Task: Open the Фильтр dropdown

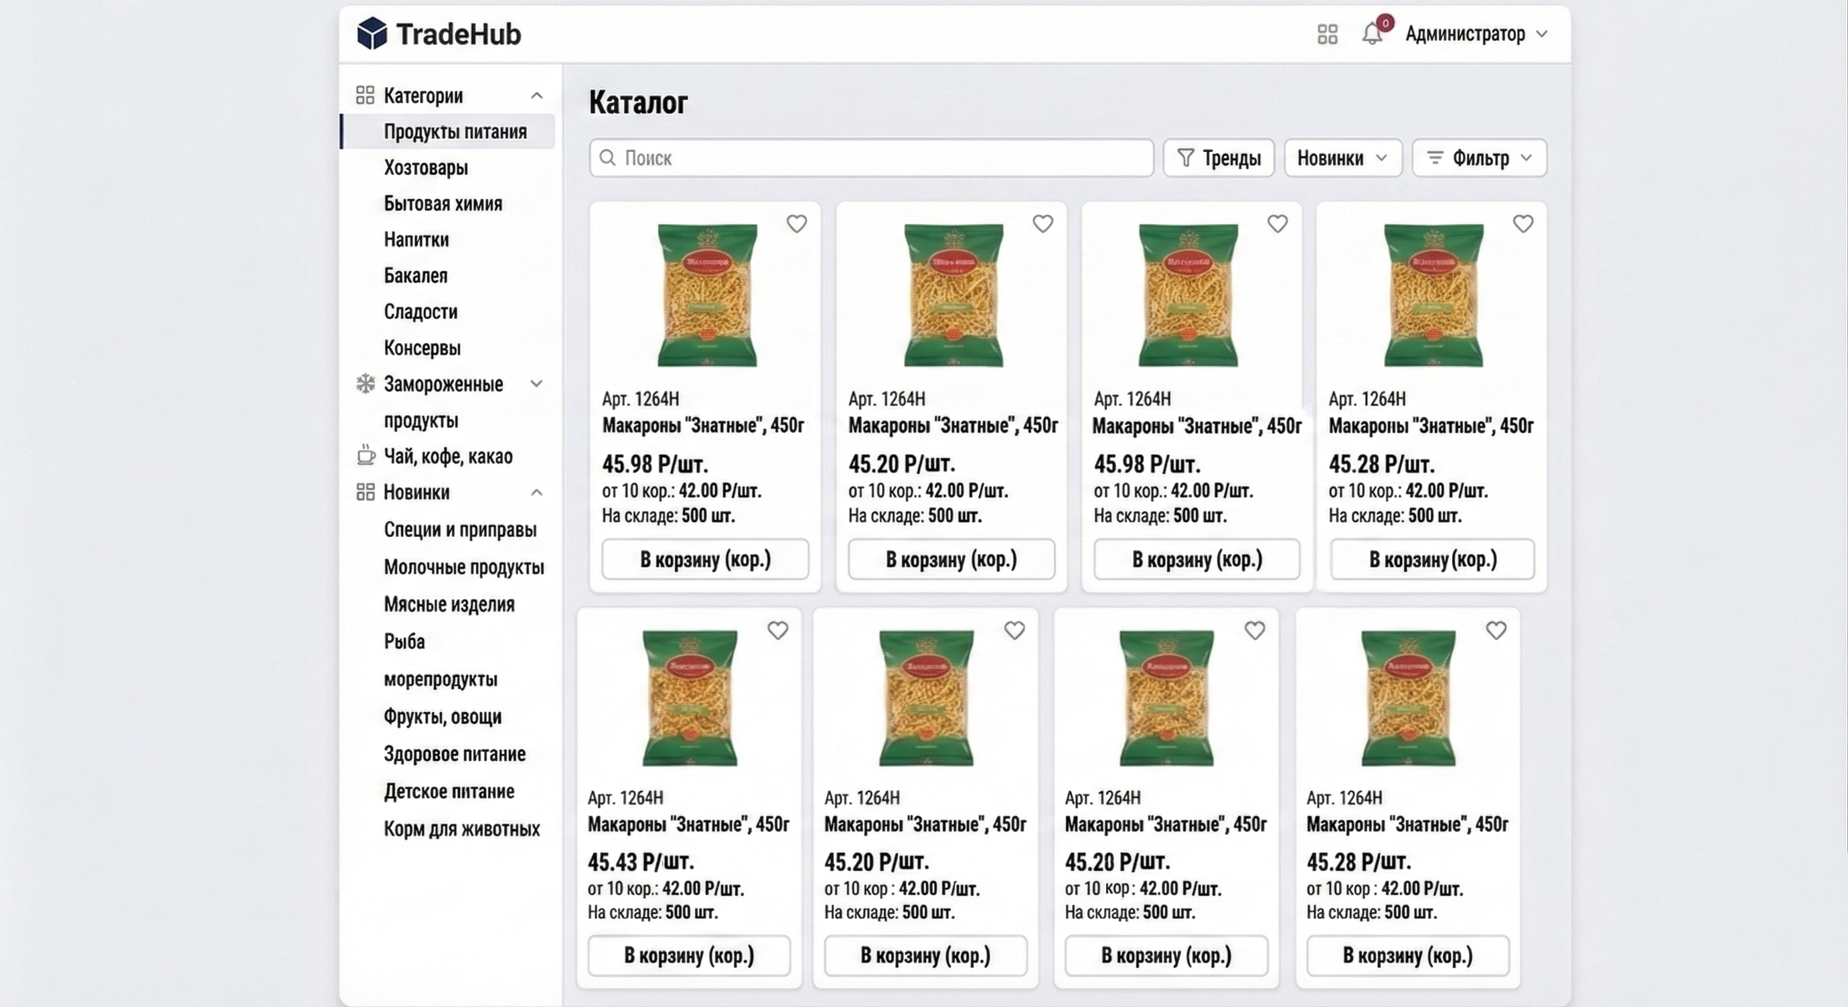Action: (x=1478, y=158)
